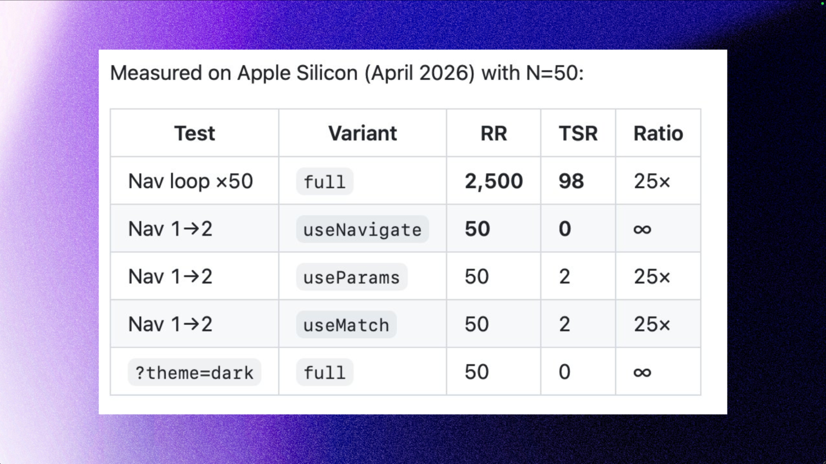826x464 pixels.
Task: Click the "Test" column header
Action: click(194, 134)
